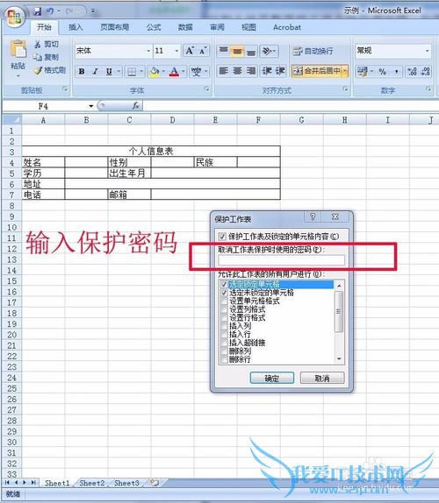Enable 插入超链接 checkbox
The width and height of the screenshot is (439, 503).
224,343
